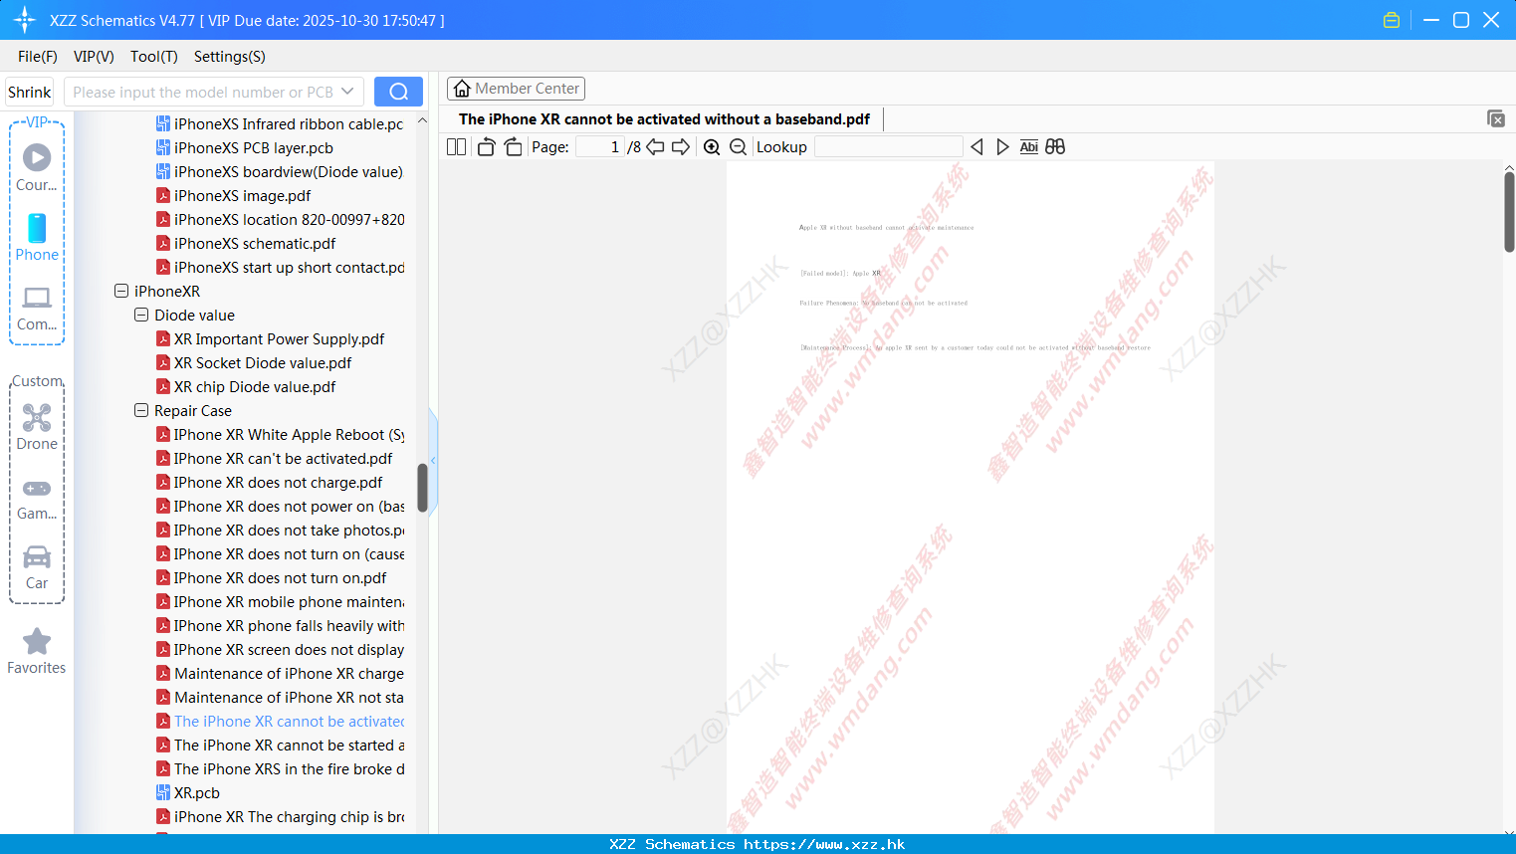Open the Courses play icon
This screenshot has height=854, width=1516.
37,157
